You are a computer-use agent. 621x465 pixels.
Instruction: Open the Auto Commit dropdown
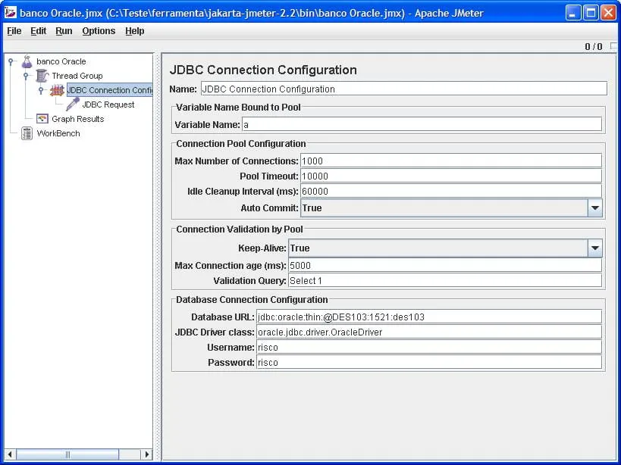tap(594, 208)
